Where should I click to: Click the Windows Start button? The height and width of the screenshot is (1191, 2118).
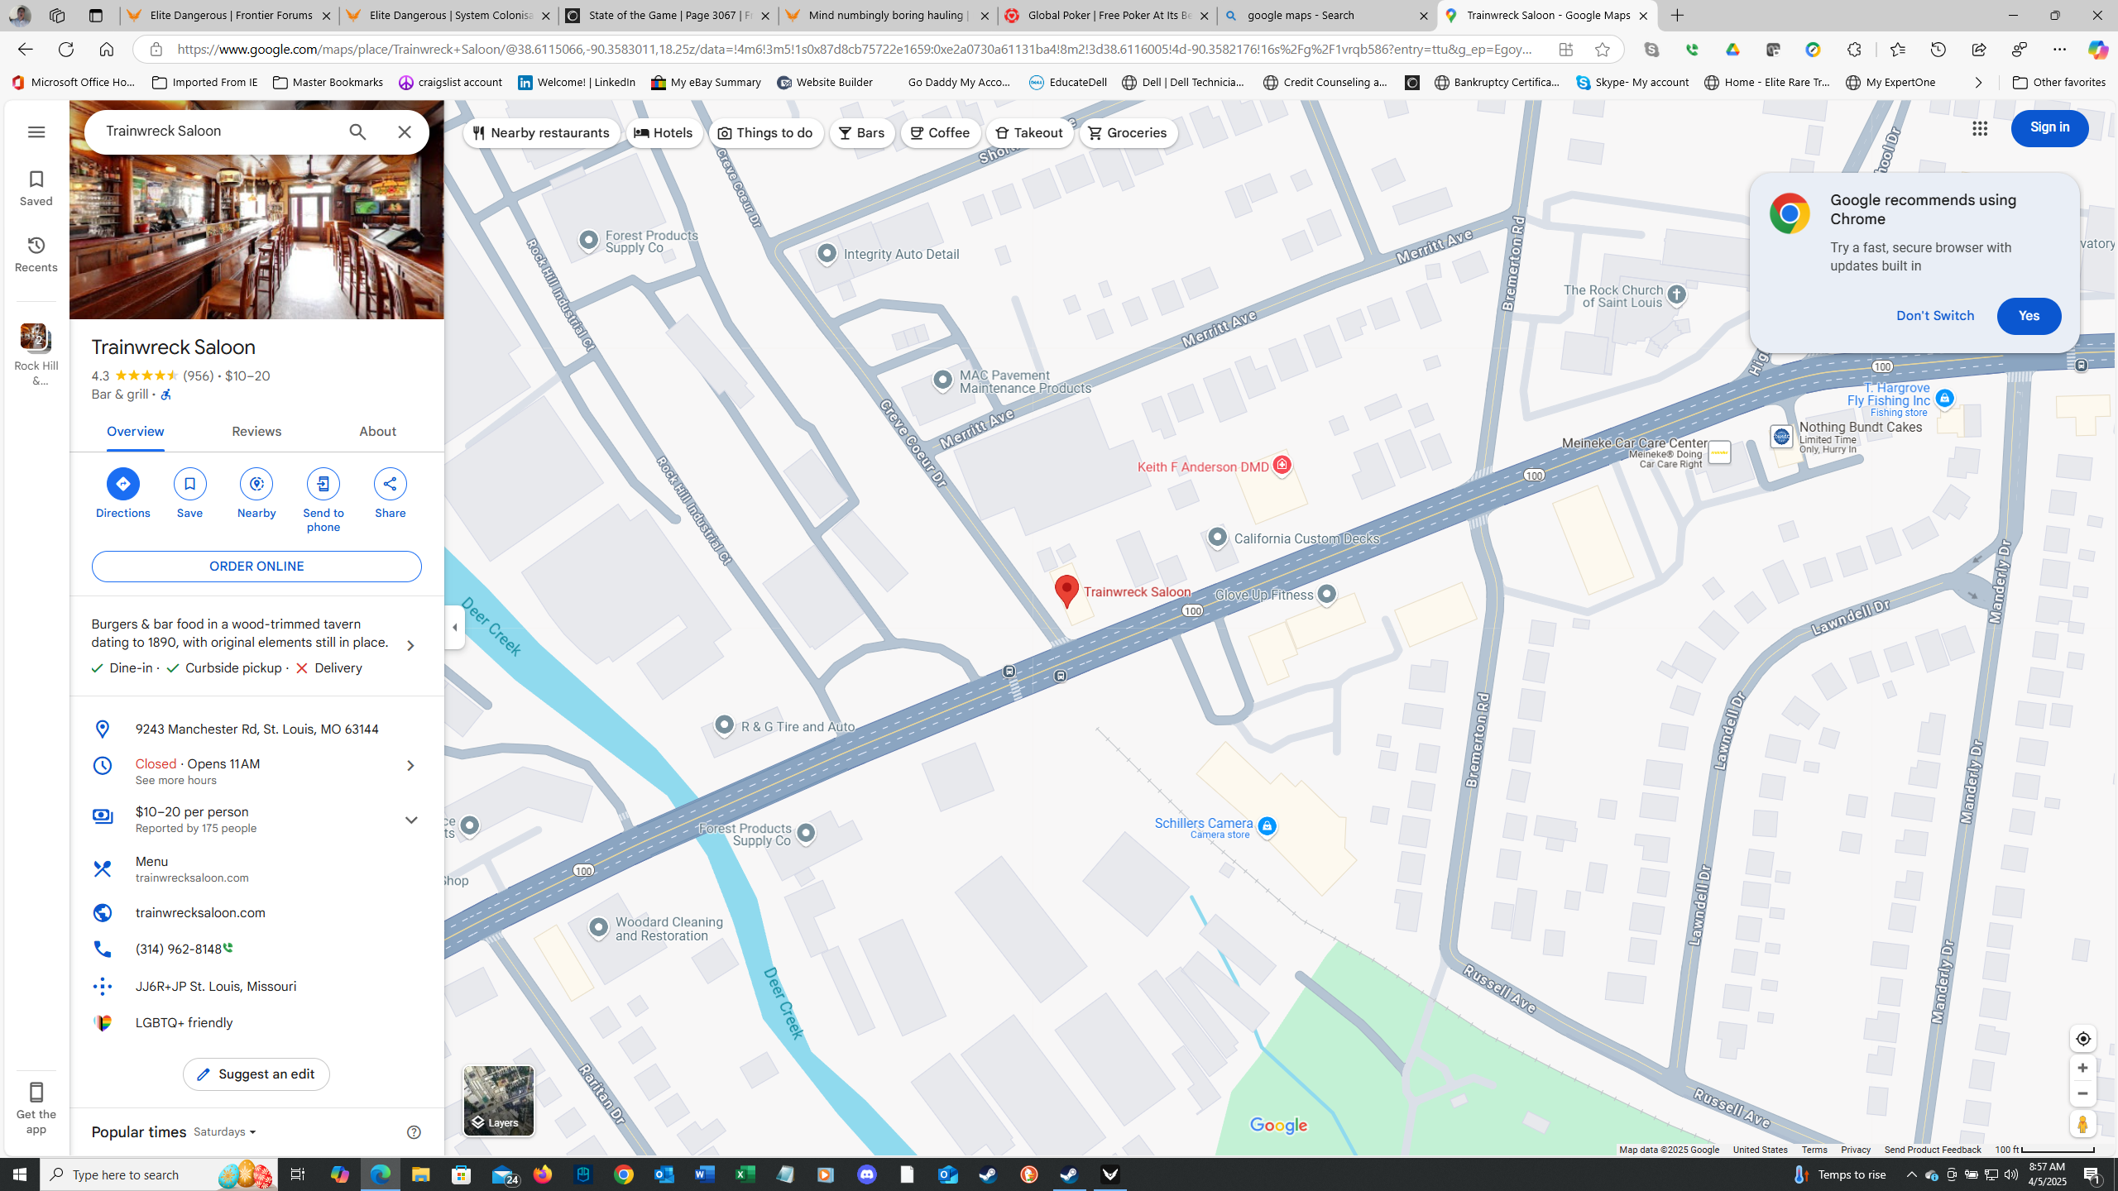(x=20, y=1174)
